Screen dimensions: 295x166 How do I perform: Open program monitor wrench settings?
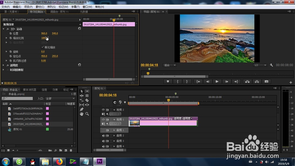click(271, 65)
